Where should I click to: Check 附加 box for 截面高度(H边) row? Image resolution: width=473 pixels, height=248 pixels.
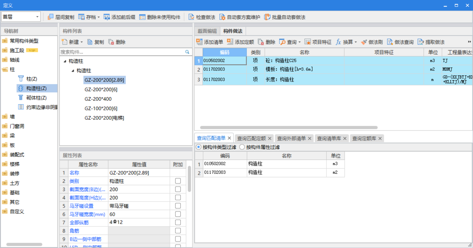click(x=178, y=197)
